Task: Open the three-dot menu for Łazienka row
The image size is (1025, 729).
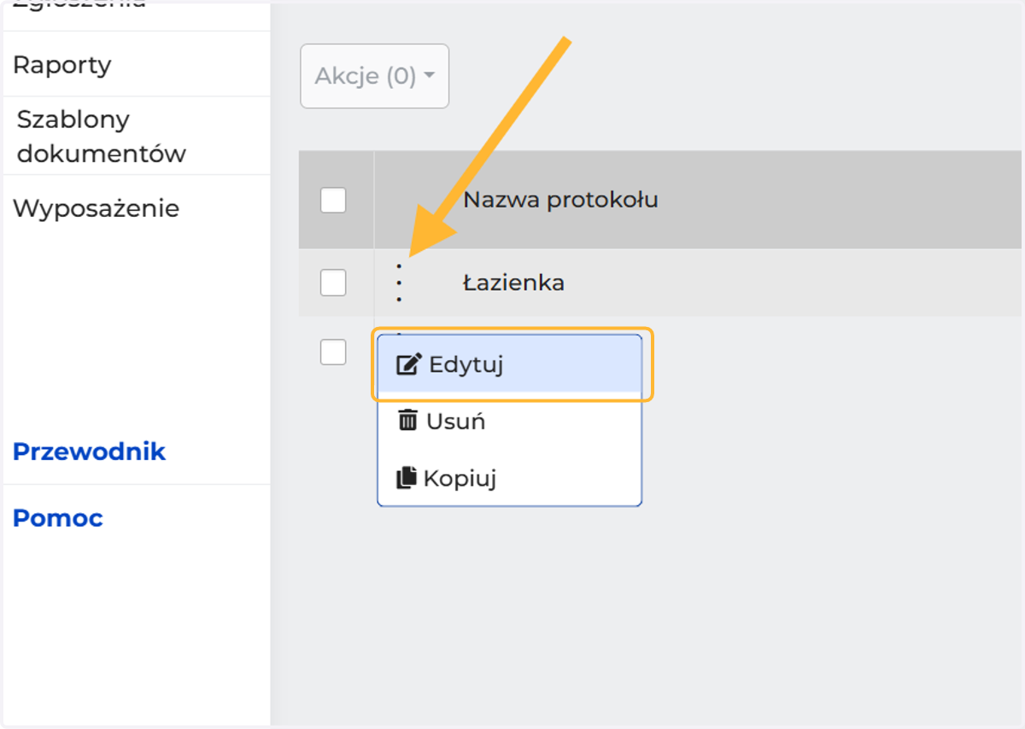Action: 399,283
